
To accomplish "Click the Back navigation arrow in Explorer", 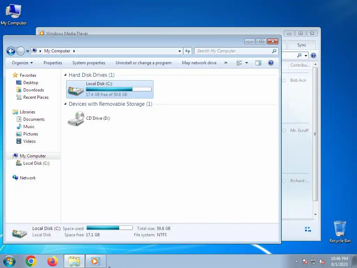I will click(x=11, y=51).
